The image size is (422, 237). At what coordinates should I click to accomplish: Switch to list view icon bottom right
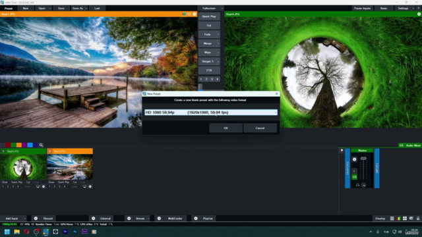tap(392, 219)
